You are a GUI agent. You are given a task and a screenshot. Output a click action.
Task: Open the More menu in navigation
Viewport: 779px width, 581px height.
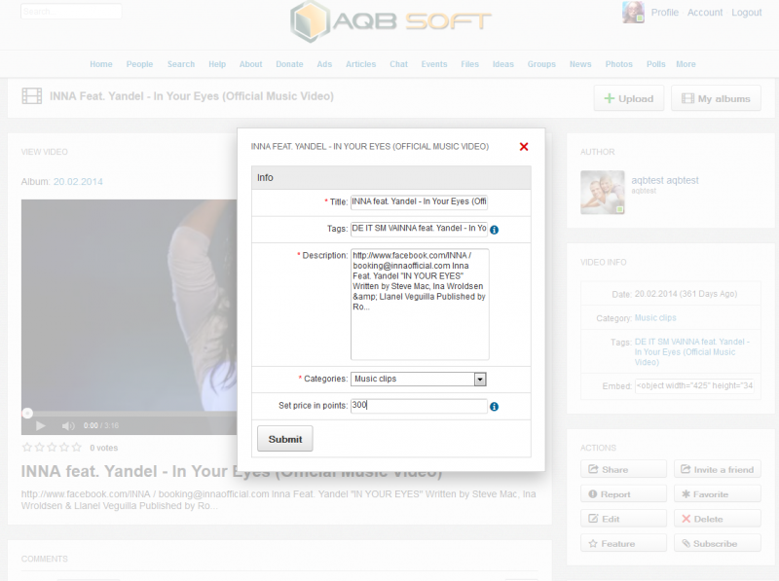(x=686, y=64)
